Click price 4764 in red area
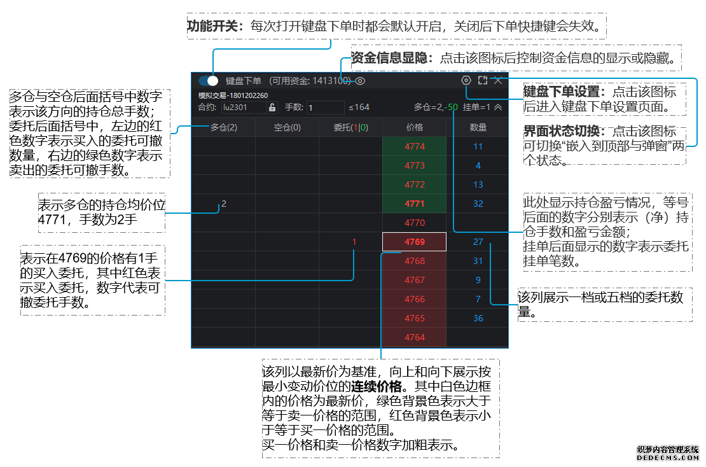 click(x=414, y=337)
